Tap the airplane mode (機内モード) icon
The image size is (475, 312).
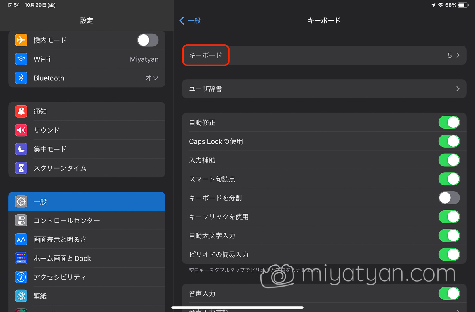point(21,40)
